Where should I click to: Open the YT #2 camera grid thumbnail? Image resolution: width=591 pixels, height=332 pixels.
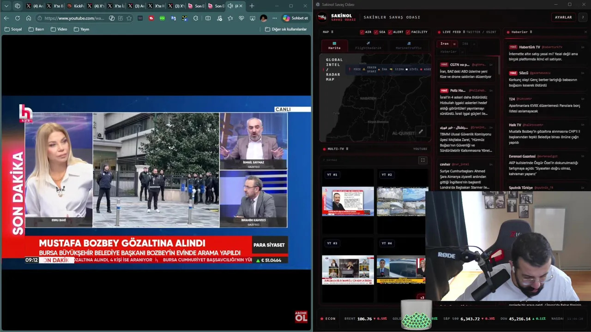pos(402,201)
